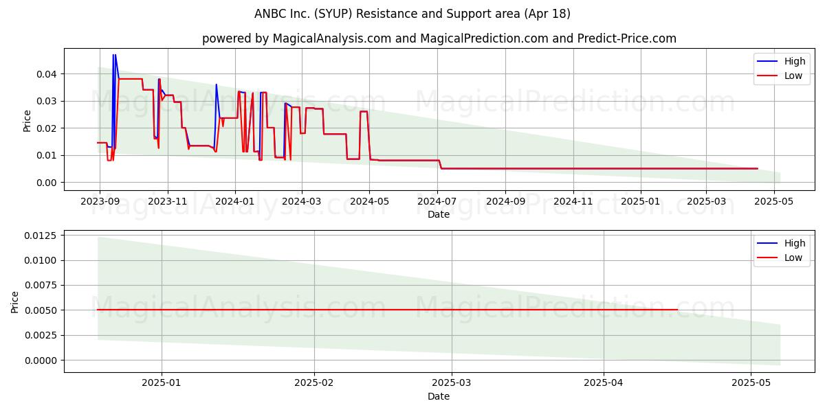
Task: Click the '0.0050' y-axis label in the bottom chart
Action: point(41,310)
